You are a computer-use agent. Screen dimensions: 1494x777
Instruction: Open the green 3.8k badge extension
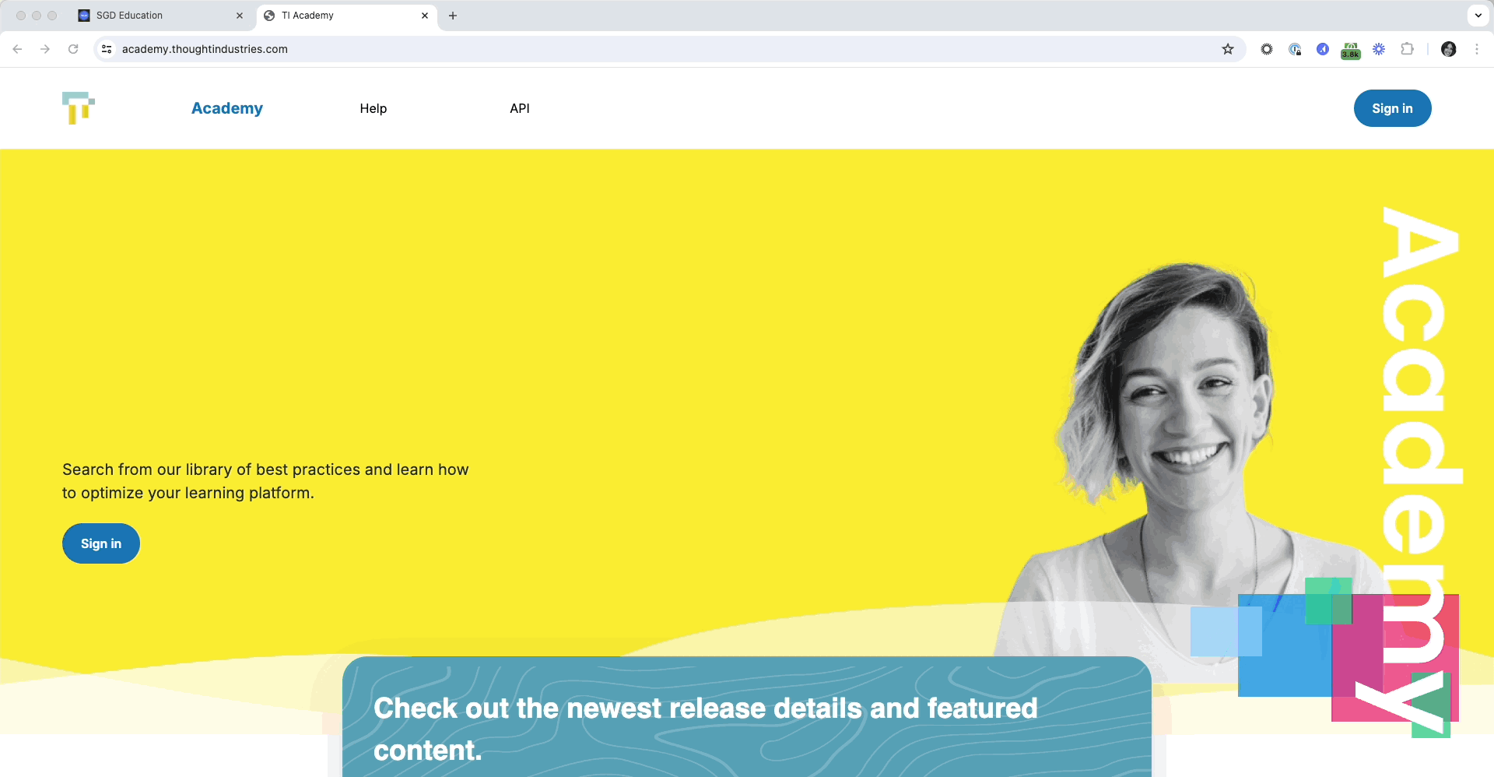(x=1351, y=51)
